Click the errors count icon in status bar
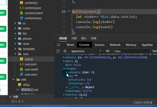 [x=13, y=101]
